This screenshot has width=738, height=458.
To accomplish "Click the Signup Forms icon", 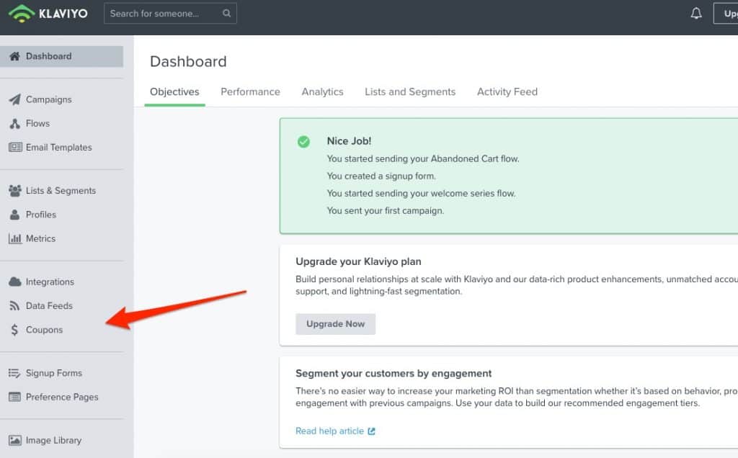I will [x=14, y=373].
